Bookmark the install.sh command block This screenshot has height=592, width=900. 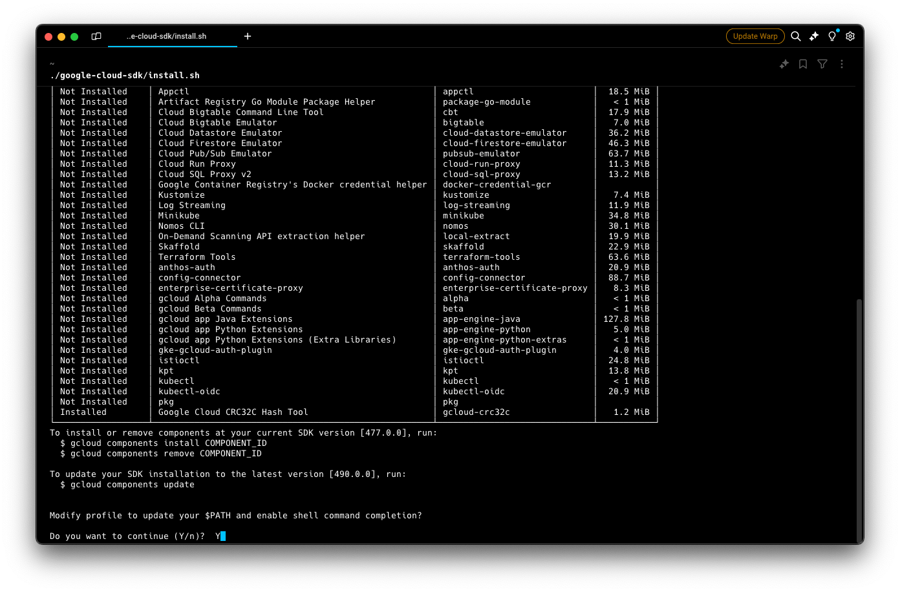[803, 64]
